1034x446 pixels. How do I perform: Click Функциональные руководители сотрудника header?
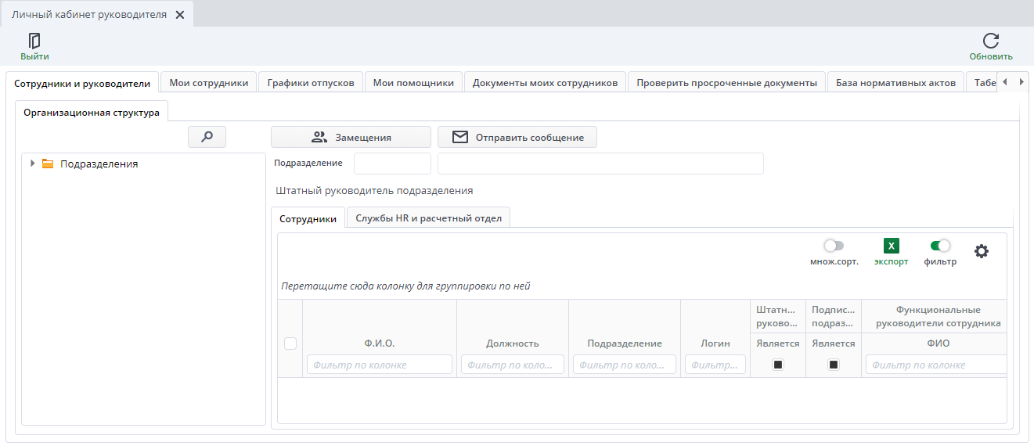click(x=938, y=316)
